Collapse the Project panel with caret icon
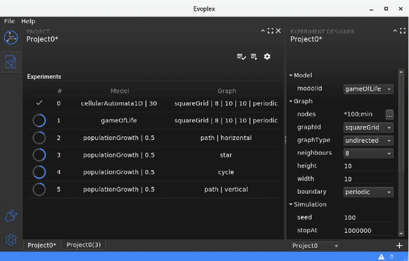Viewport: 409px width, 261px height. point(263,31)
